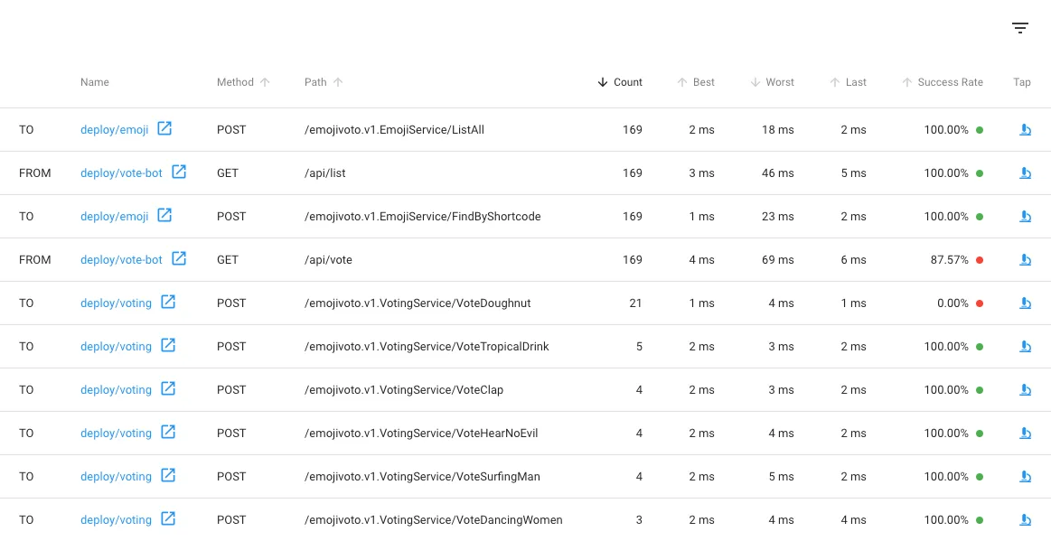Tap the VoteDoughnut route icon

click(1025, 303)
